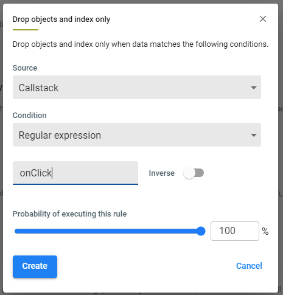Focus the regex field containing onClick
Screen dimensions: 283x295
click(x=75, y=173)
